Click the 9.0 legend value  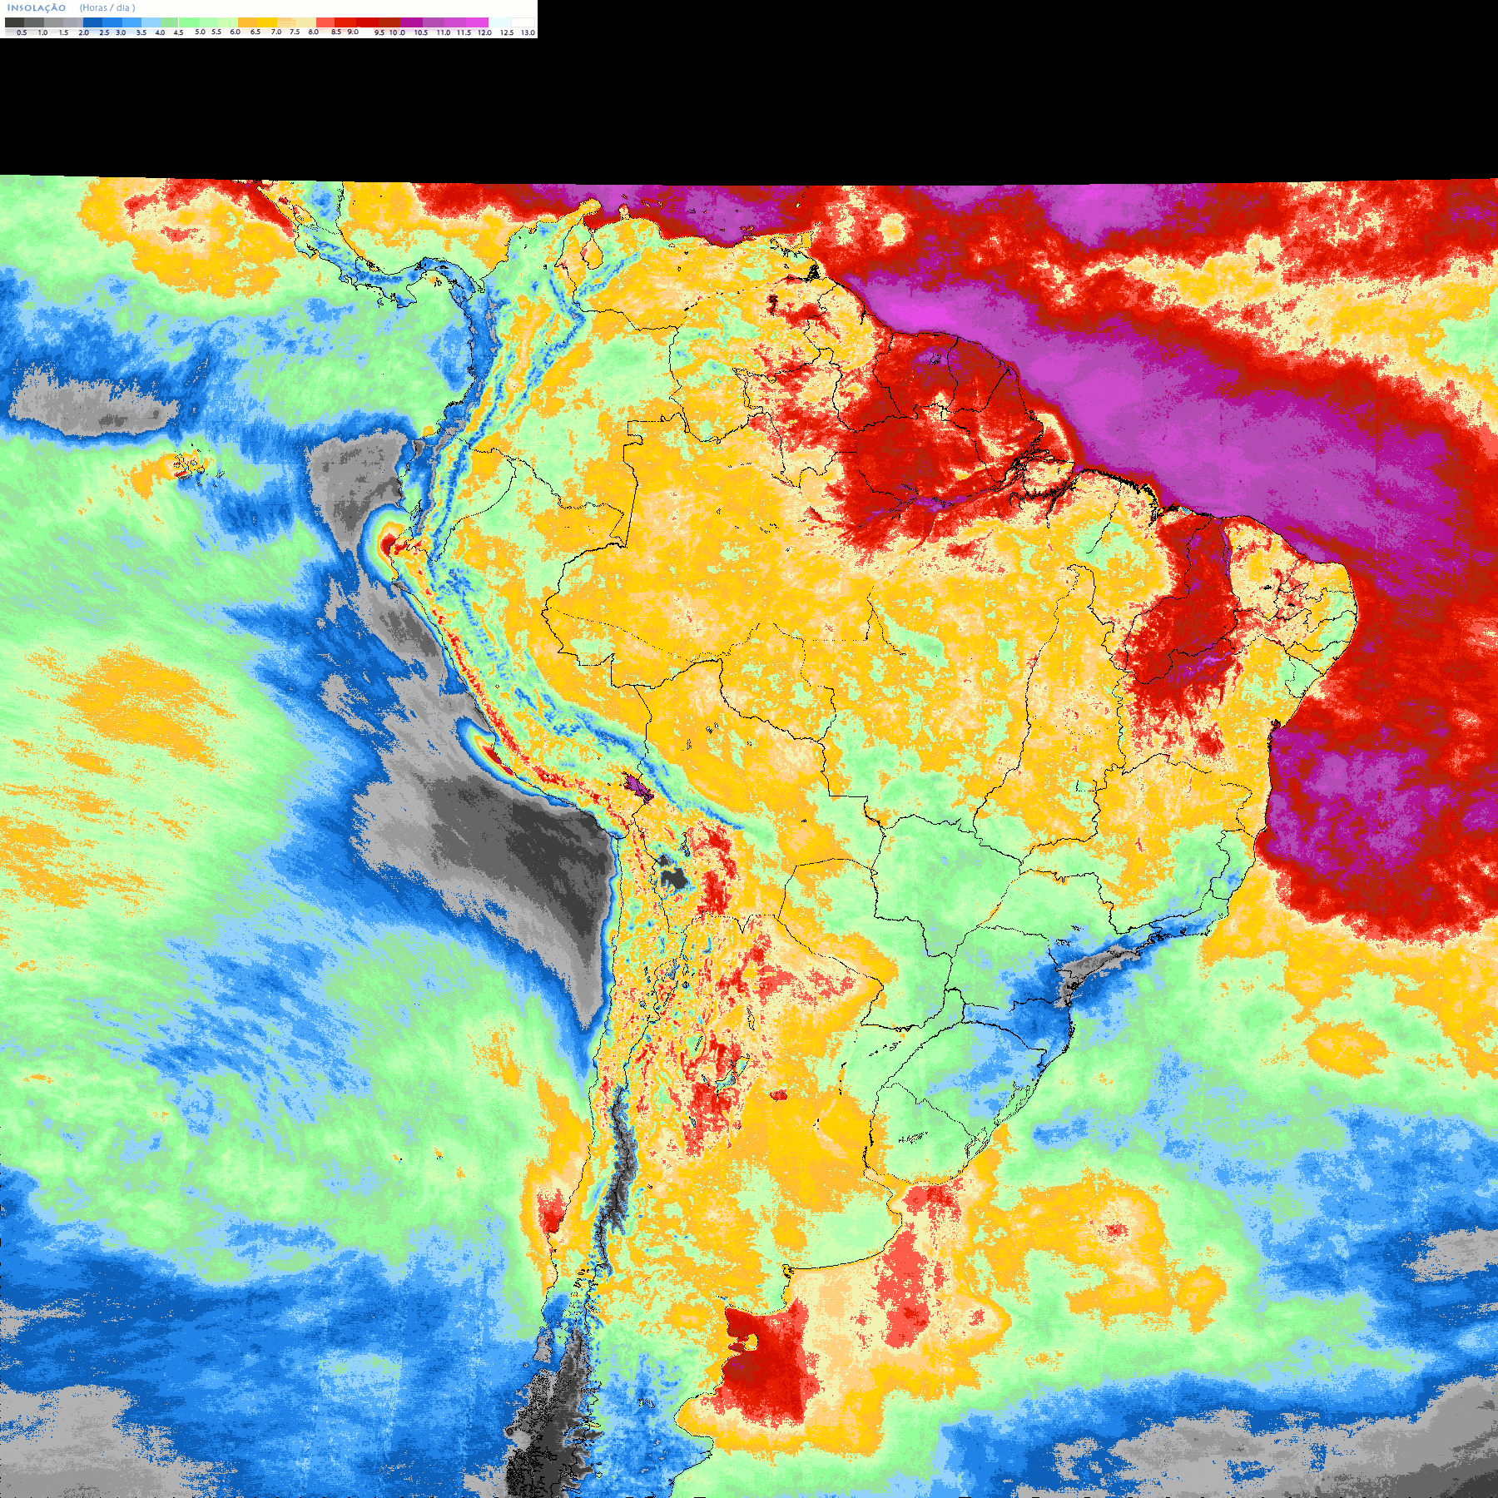[x=353, y=32]
